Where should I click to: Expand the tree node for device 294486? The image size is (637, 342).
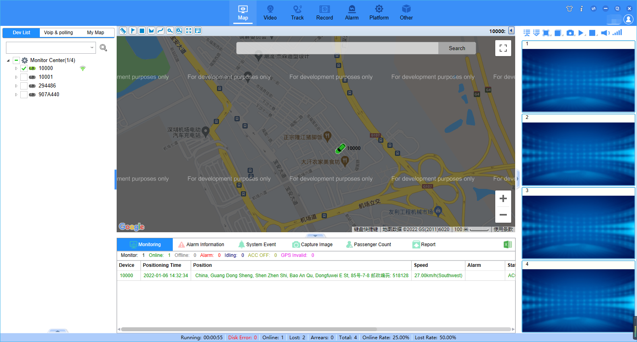point(16,86)
